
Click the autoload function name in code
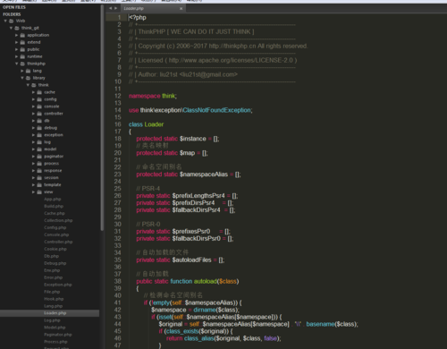(206, 281)
